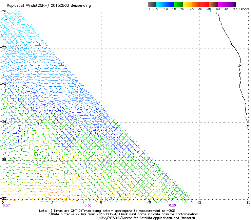251x220 pixels.
Task: Click the '3' longitude axis label
Action: [52, 203]
